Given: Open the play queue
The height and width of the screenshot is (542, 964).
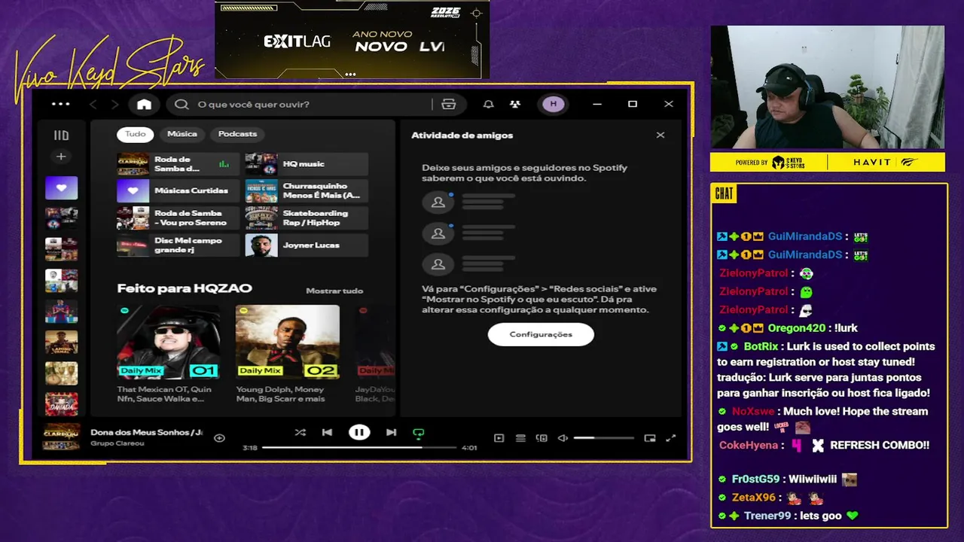Looking at the screenshot, I should 520,438.
